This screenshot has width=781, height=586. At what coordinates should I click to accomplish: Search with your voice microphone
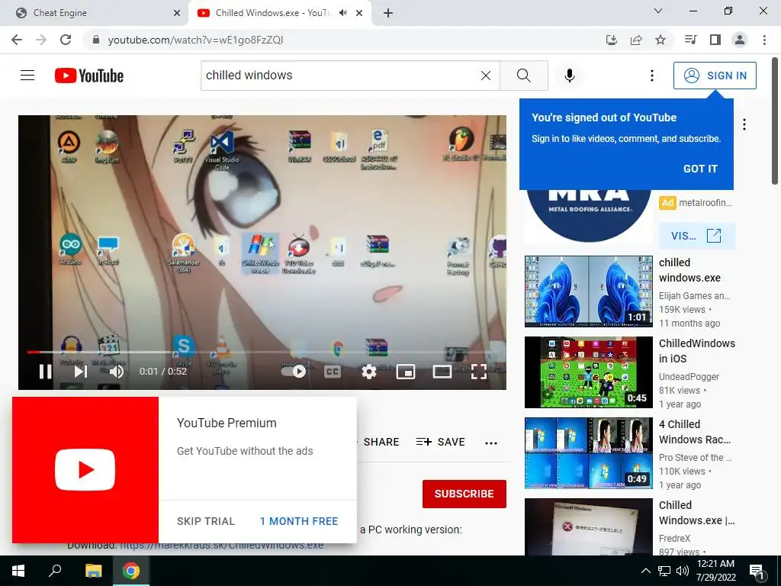click(x=570, y=76)
